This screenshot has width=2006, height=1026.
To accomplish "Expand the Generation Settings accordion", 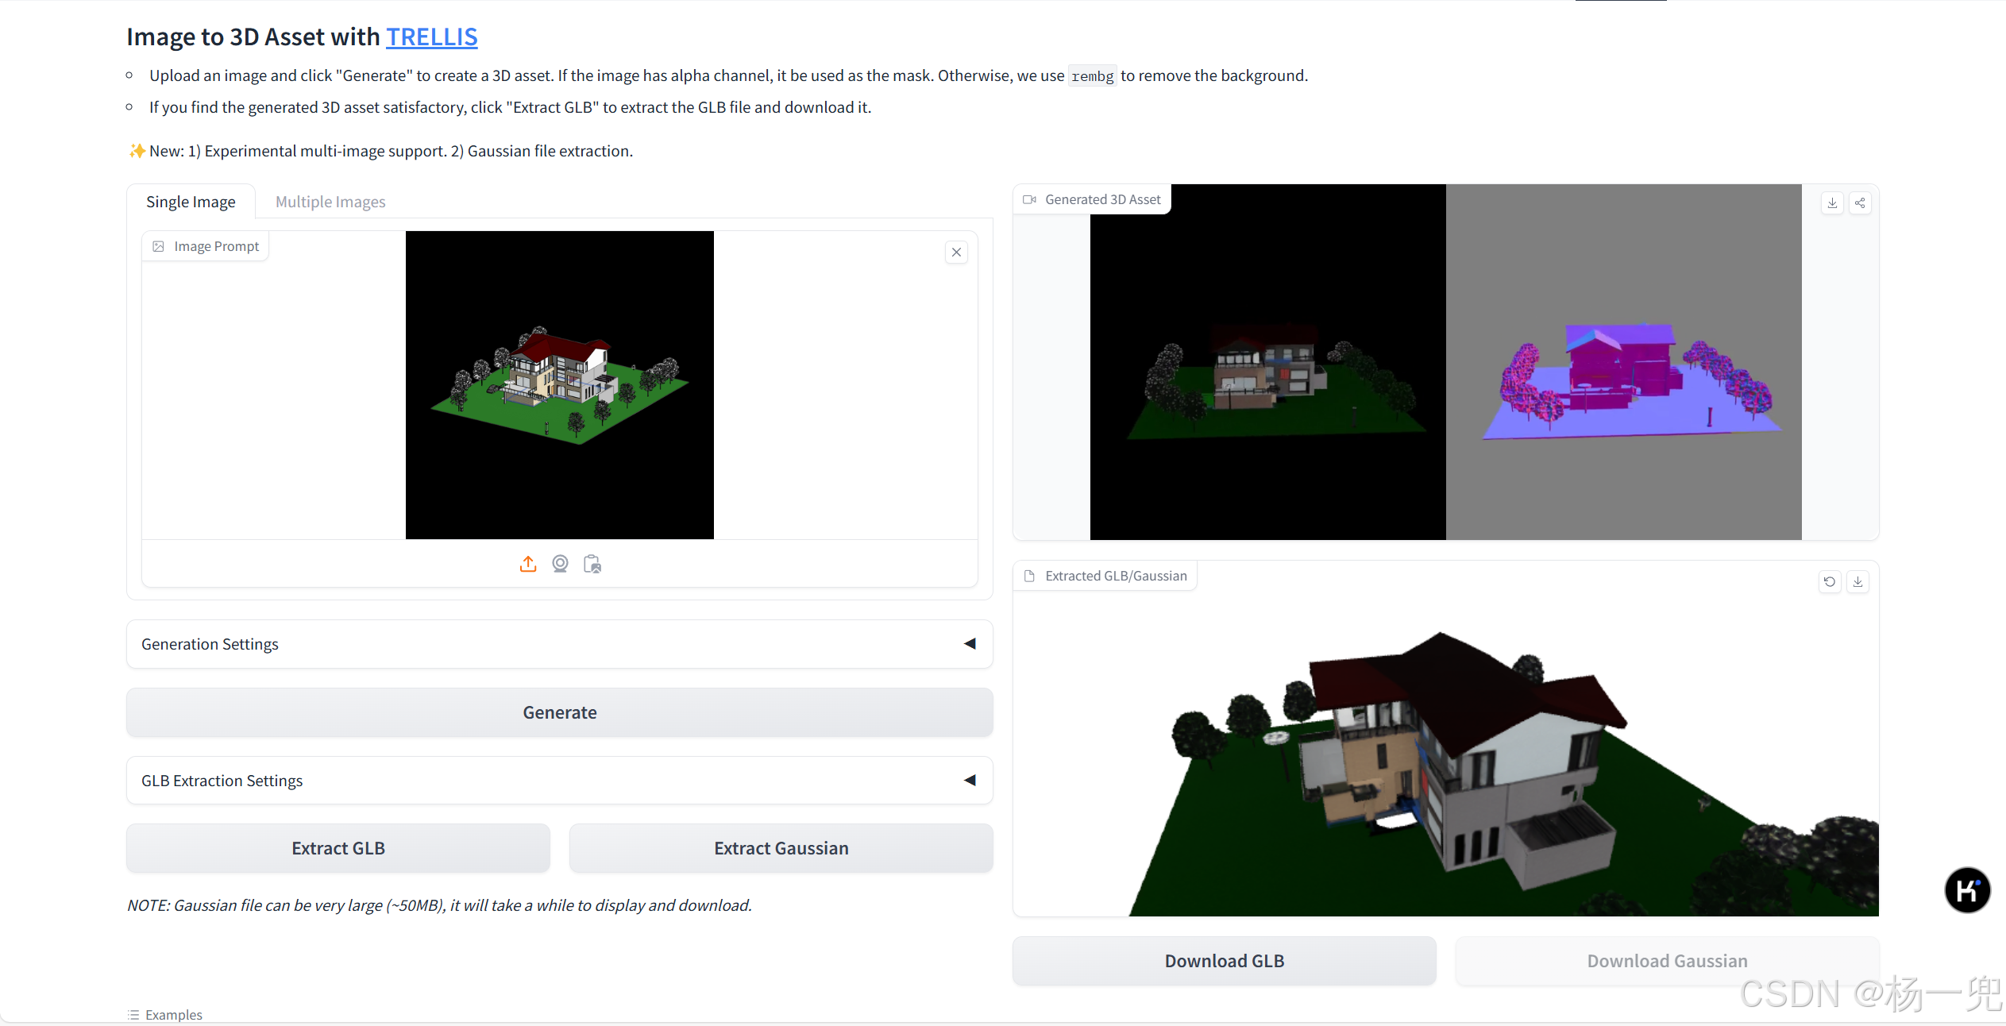I will point(559,644).
